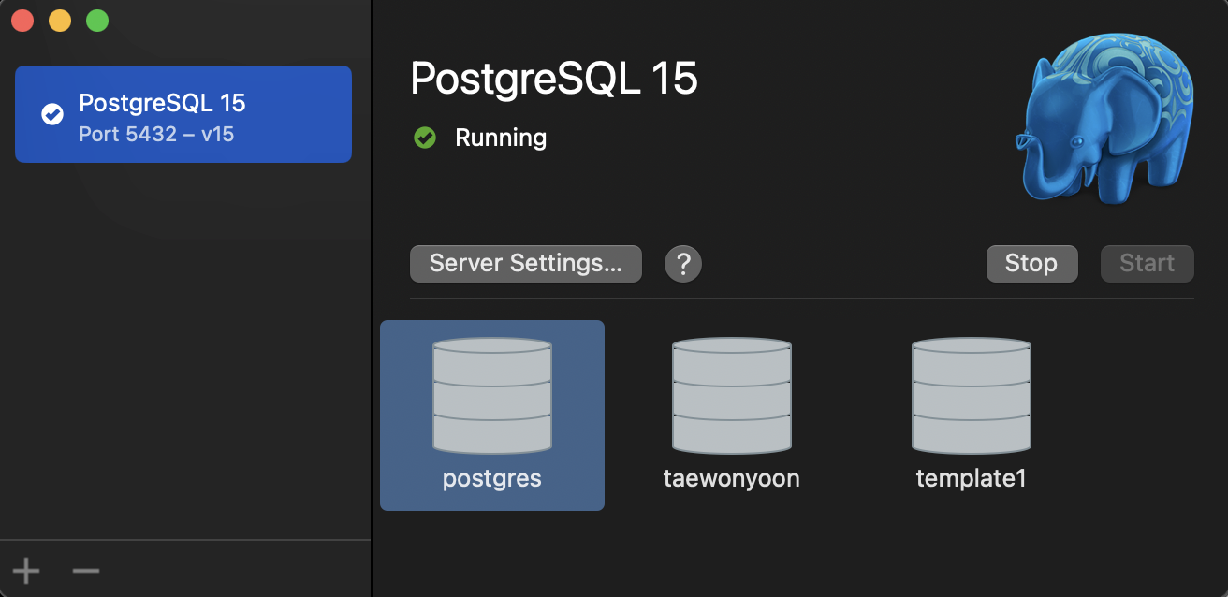Close the Postgres app window
Screen dimensions: 1228x597
22,21
